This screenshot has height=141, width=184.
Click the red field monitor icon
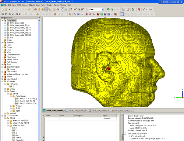98,14
